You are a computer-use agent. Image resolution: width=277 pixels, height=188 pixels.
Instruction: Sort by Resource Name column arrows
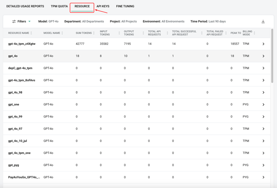point(31,33)
